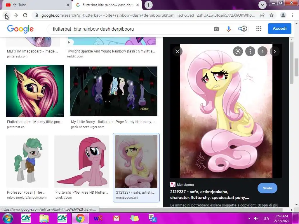299x224 pixels.
Task: Open the wR app from the taskbar
Action: [x=98, y=218]
